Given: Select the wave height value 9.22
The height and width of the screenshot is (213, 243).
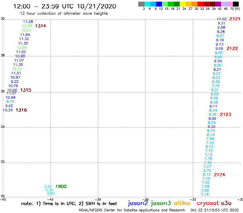Looking at the screenshot, I should [14, 82].
